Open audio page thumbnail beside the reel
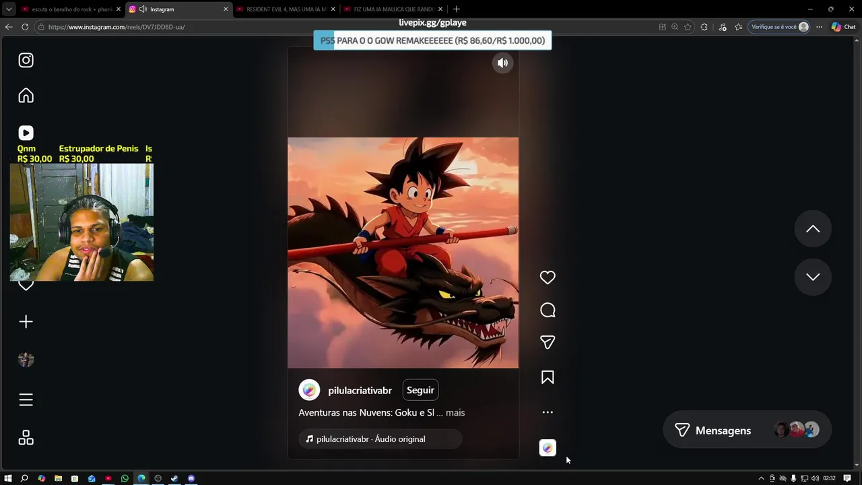The image size is (862, 485). [548, 448]
